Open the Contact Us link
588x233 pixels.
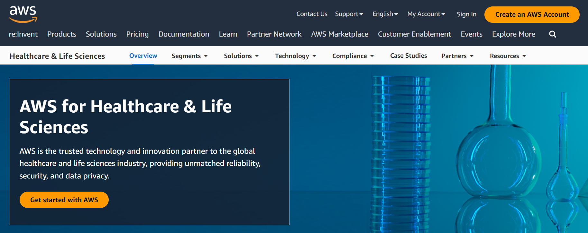pos(312,14)
